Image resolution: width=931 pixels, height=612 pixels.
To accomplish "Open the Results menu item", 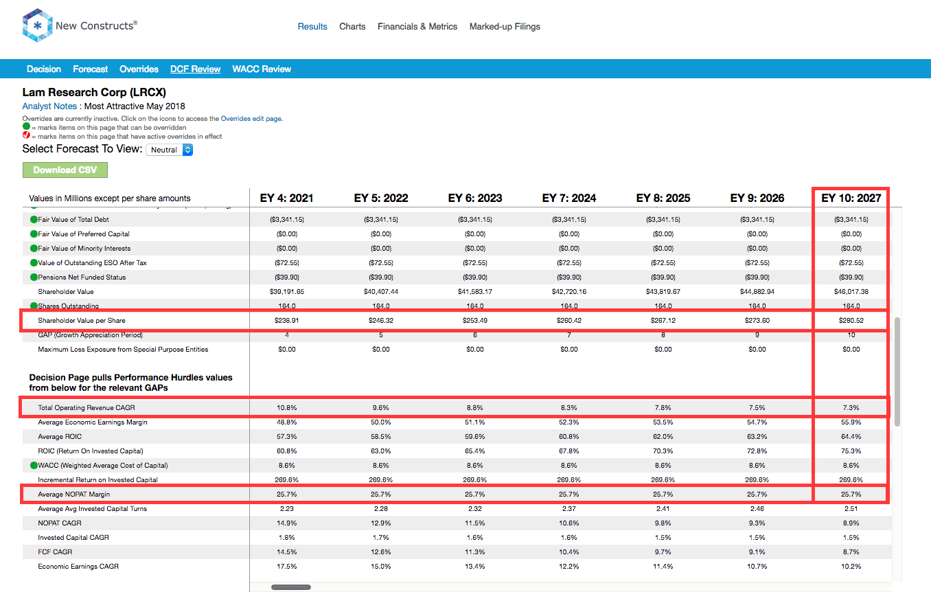I will (312, 27).
